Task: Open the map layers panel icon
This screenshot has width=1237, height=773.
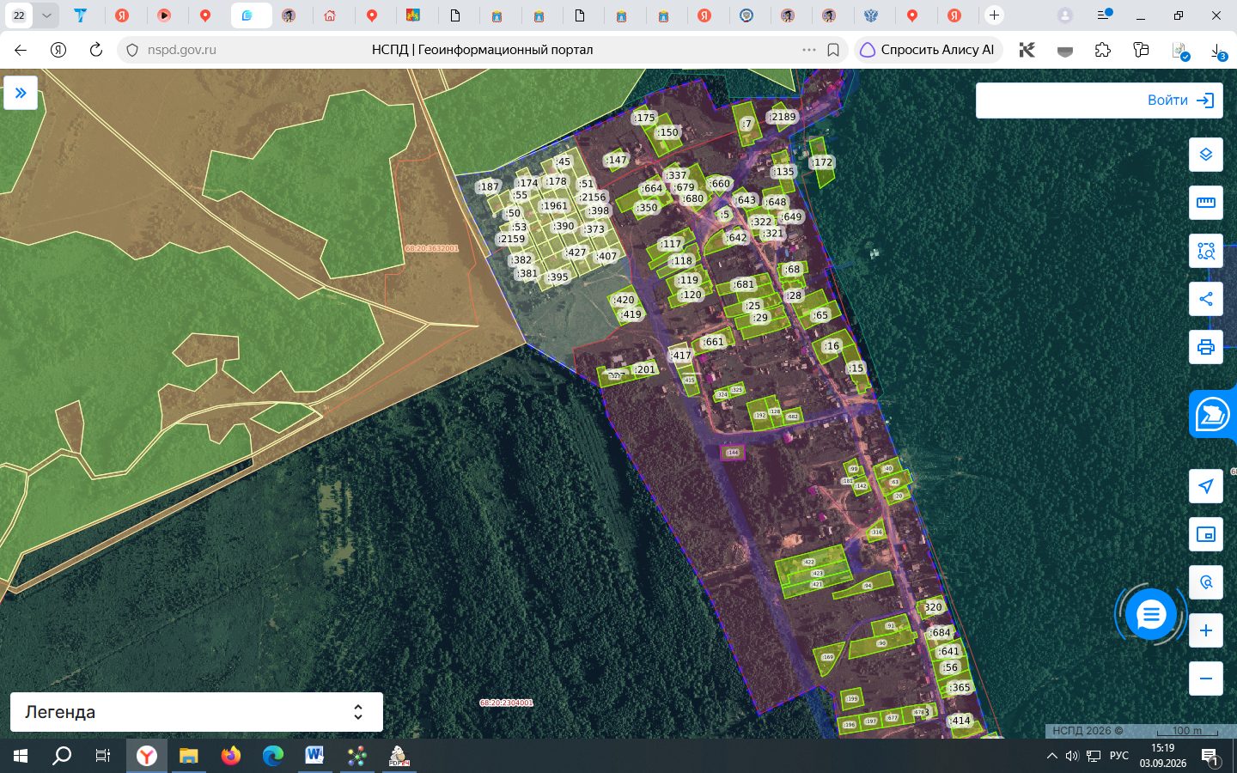Action: 1206,155
